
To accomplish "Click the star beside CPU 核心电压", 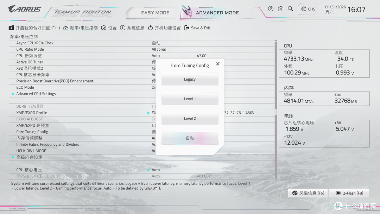I will click(x=148, y=170).
